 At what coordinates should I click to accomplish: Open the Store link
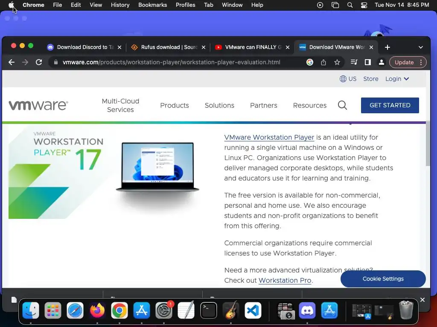371,79
